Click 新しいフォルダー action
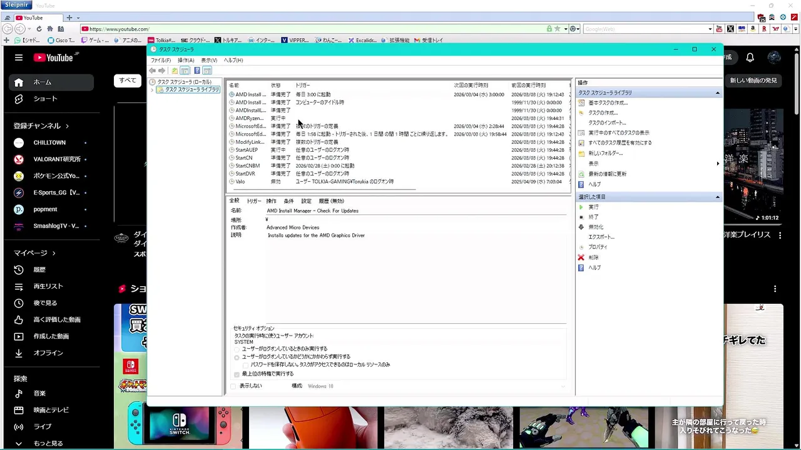The width and height of the screenshot is (801, 450). click(605, 153)
